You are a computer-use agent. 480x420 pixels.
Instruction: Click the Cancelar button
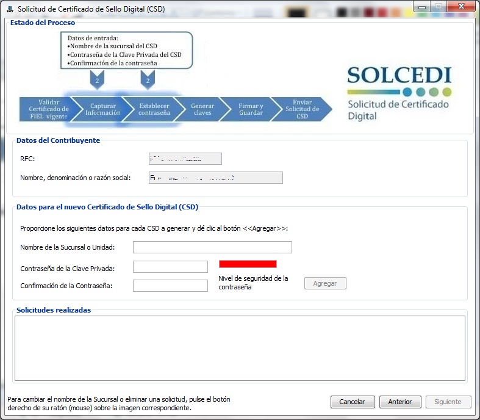[353, 402]
